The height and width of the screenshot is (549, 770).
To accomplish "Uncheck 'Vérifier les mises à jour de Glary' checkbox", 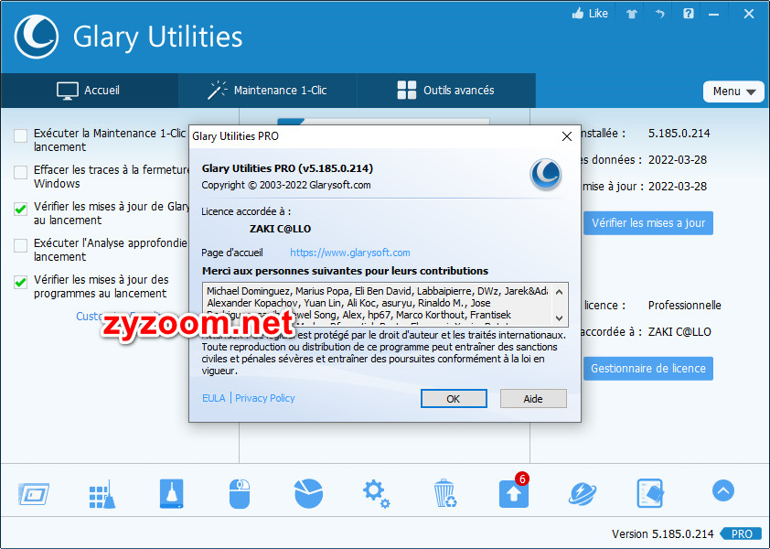I will 21,209.
